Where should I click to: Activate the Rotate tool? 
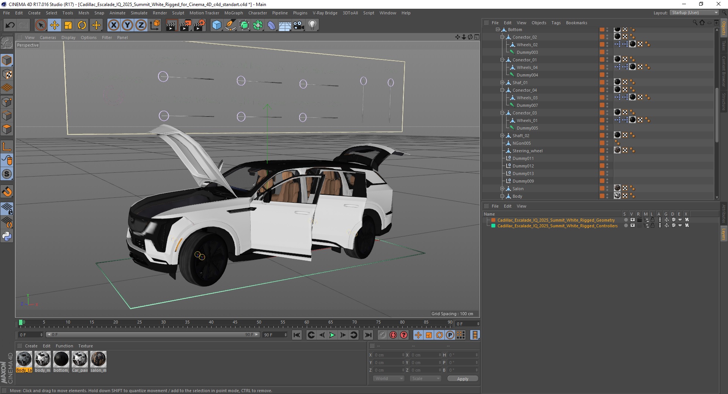[82, 25]
